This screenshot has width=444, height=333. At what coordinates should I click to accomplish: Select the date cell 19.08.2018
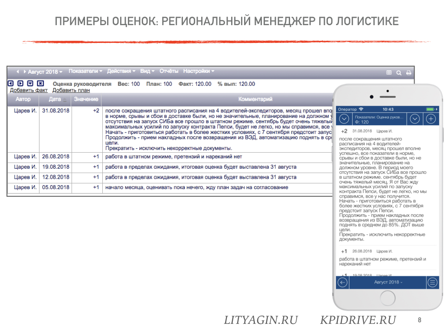click(x=55, y=167)
